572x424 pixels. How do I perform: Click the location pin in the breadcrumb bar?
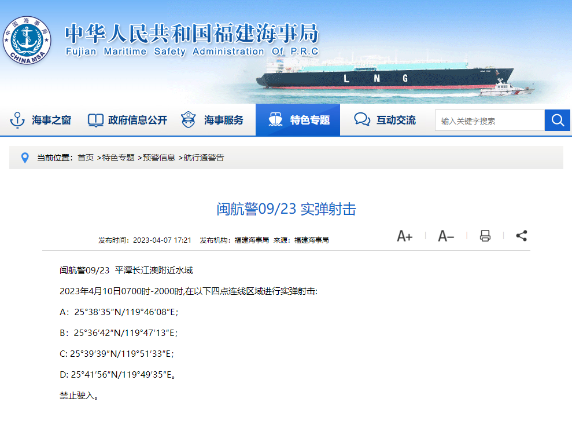point(24,157)
